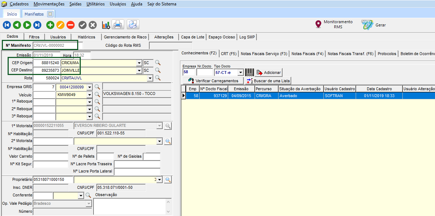This screenshot has height=216, width=435.
Task: Open the Notas Fiscais (F4) tab
Action: click(307, 54)
